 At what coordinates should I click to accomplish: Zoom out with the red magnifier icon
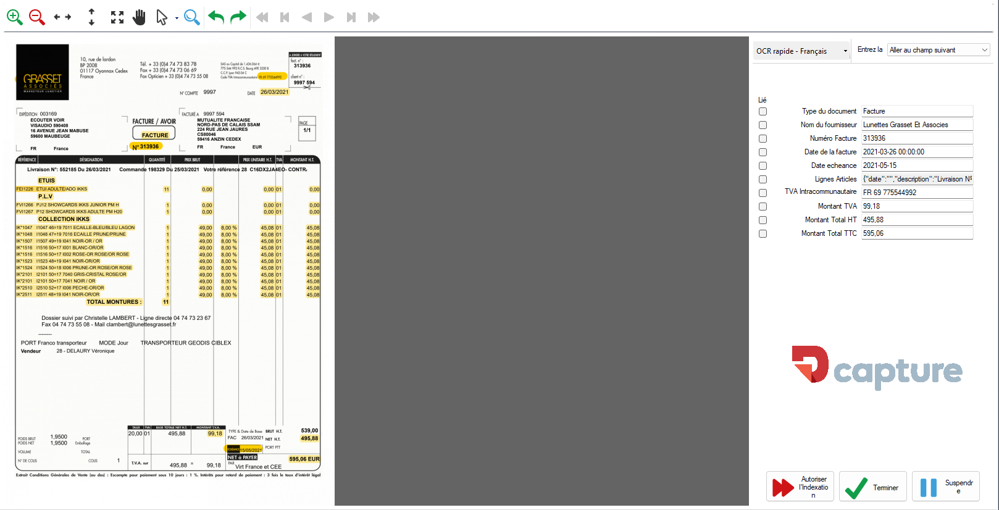click(37, 17)
